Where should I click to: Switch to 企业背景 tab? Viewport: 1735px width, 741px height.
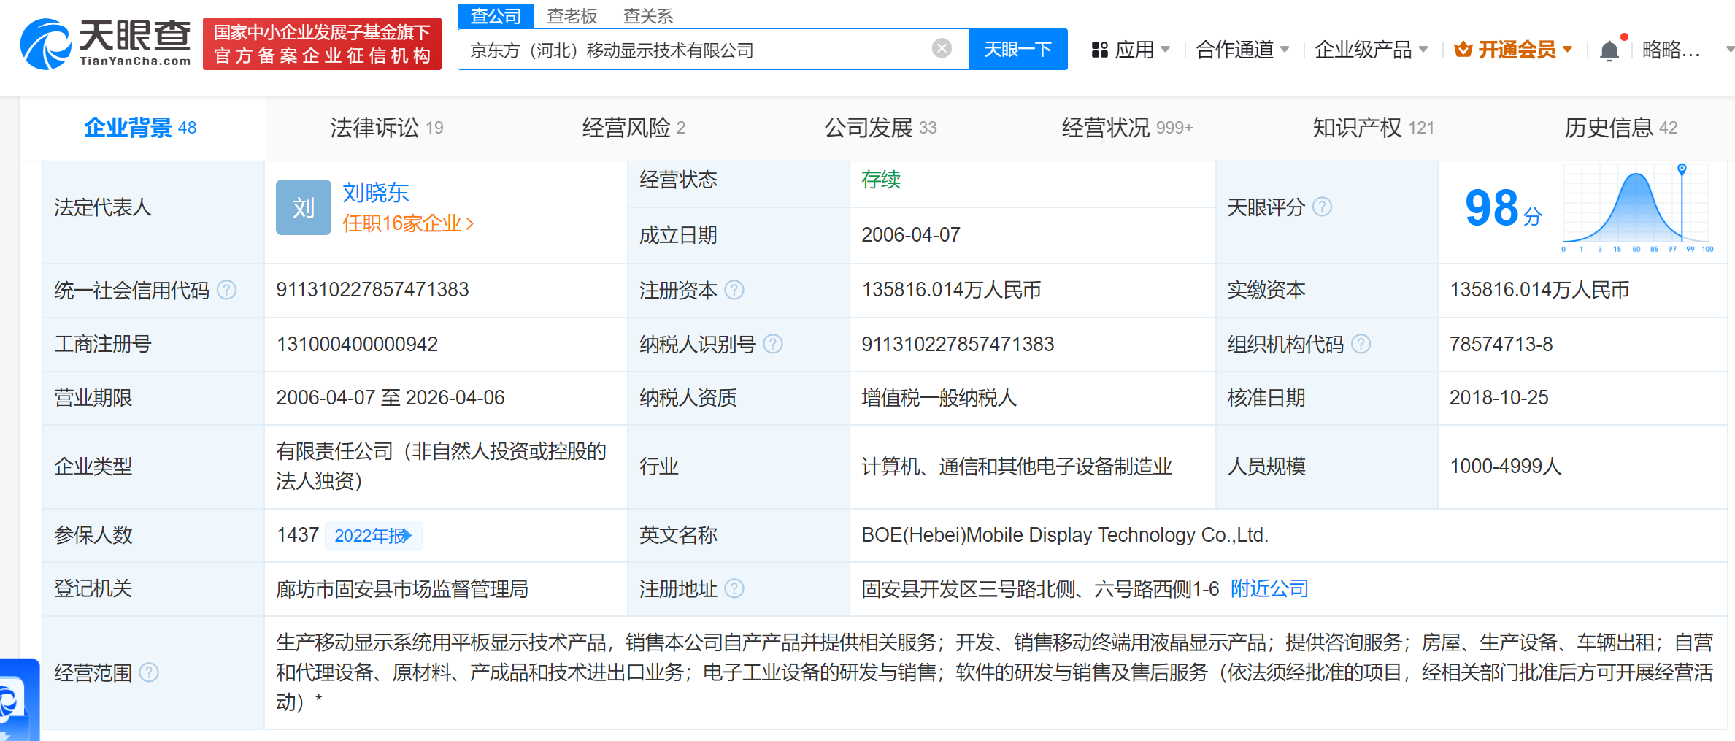point(140,128)
